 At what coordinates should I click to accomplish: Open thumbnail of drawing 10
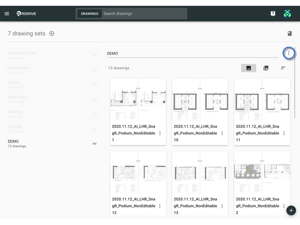click(x=200, y=100)
